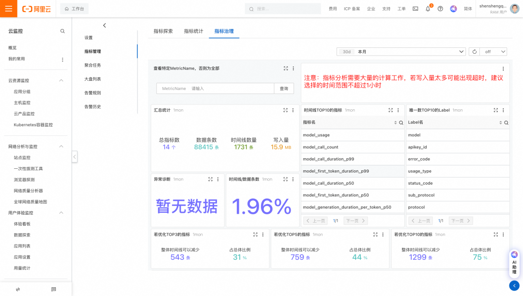Switch to the 指标统计 tab
Viewport: 523px width, 296px height.
(193, 31)
